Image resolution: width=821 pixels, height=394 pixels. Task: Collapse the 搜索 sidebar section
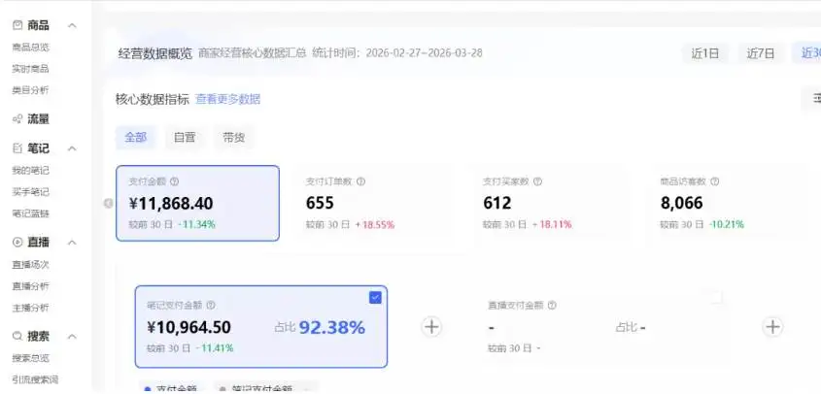coord(72,336)
